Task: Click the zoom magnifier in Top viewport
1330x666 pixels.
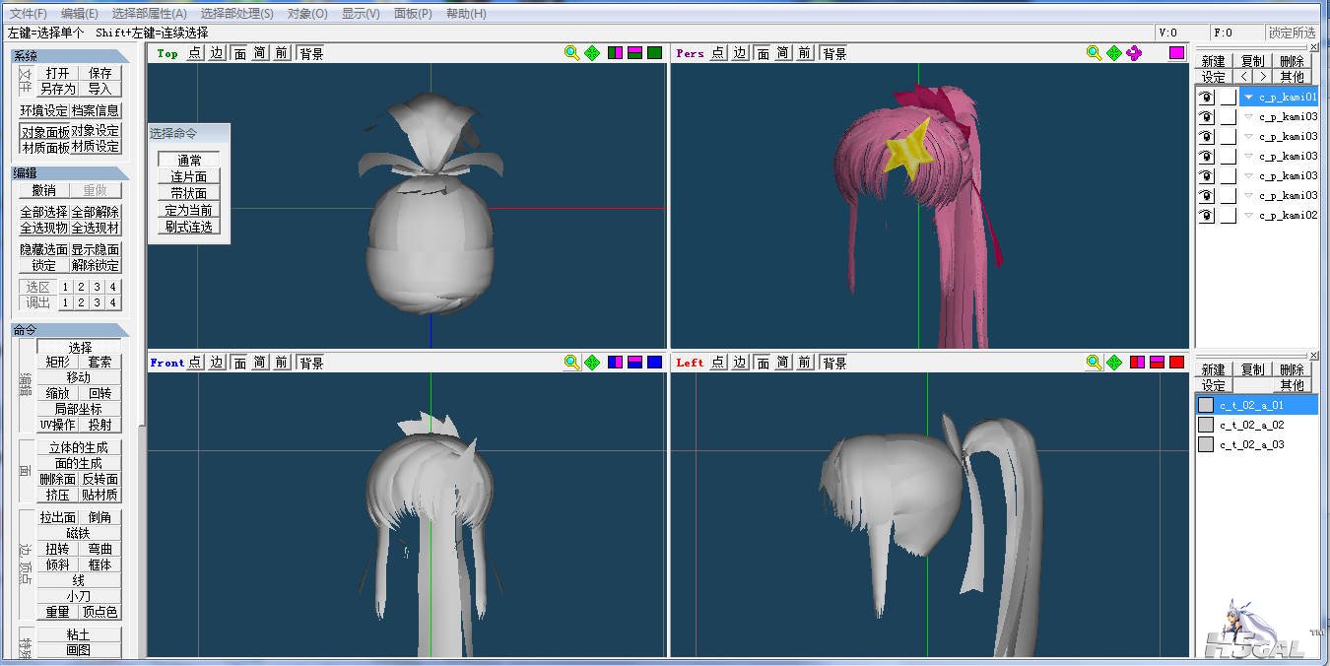Action: click(571, 53)
